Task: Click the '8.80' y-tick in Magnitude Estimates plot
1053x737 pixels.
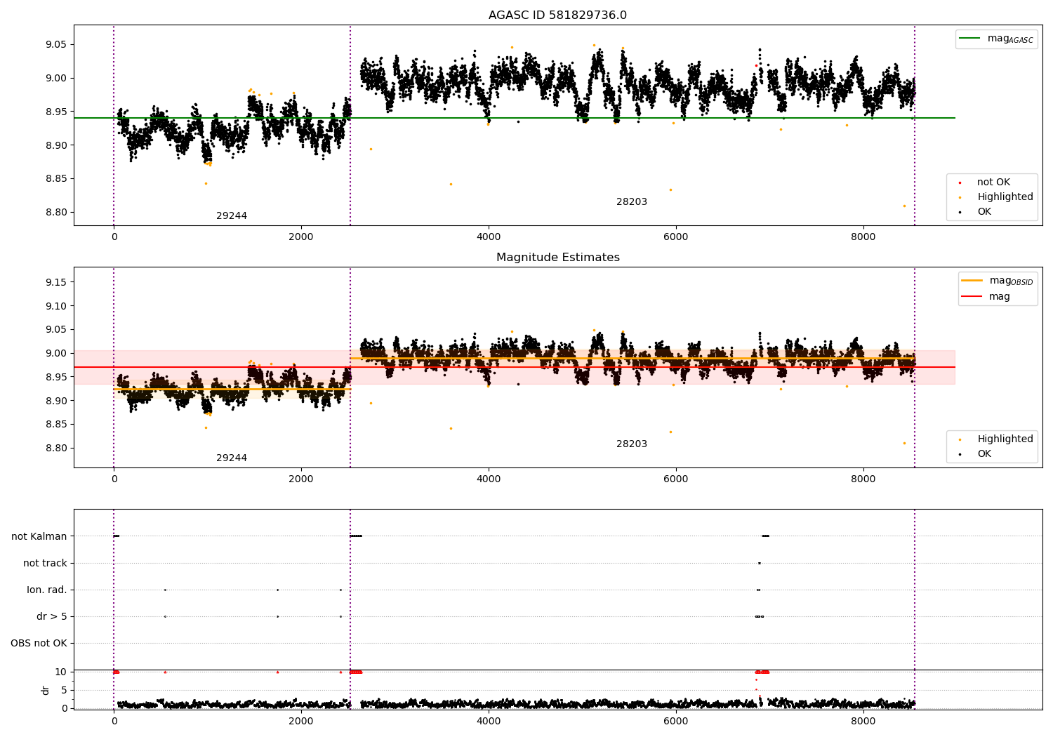Action: [55, 449]
